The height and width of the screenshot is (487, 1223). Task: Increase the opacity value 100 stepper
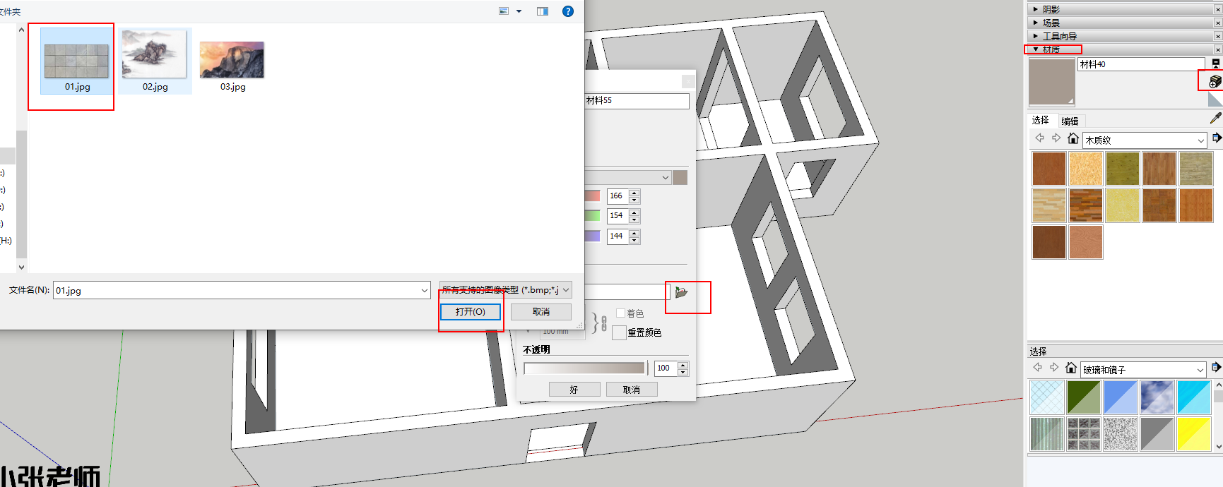click(x=683, y=365)
